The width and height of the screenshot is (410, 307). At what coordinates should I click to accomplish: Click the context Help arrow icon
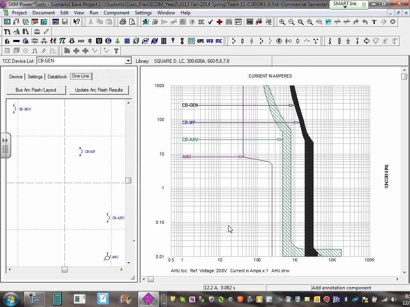tap(76, 22)
